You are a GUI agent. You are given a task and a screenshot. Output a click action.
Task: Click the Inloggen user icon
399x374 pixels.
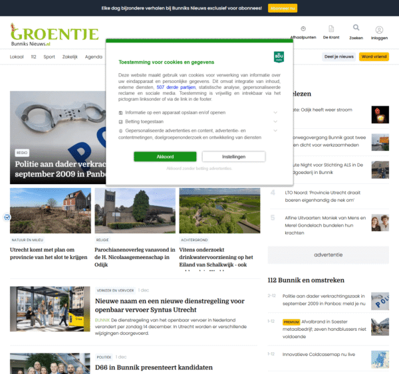(379, 30)
